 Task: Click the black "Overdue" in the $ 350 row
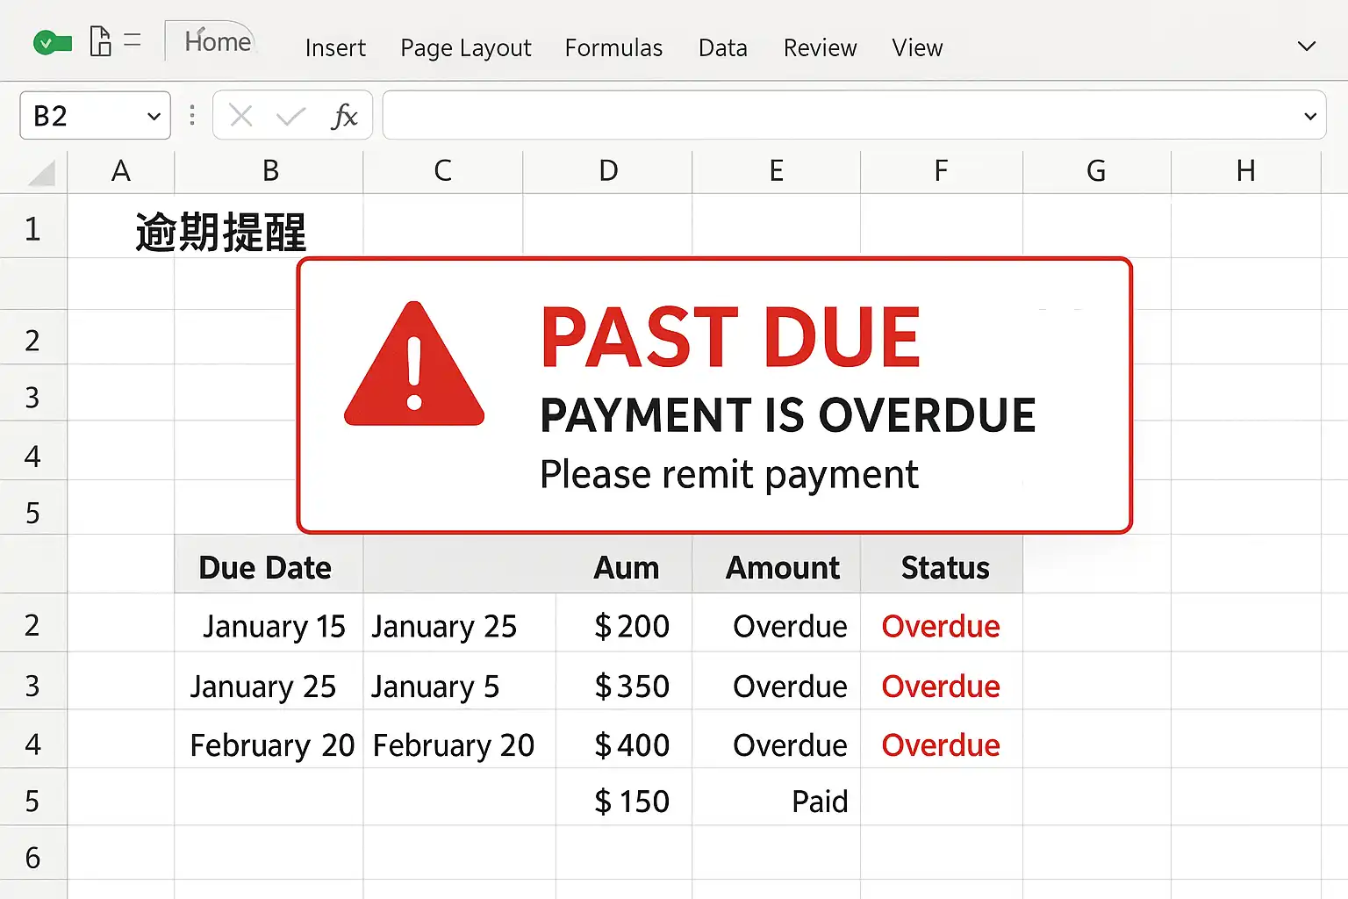tap(790, 686)
